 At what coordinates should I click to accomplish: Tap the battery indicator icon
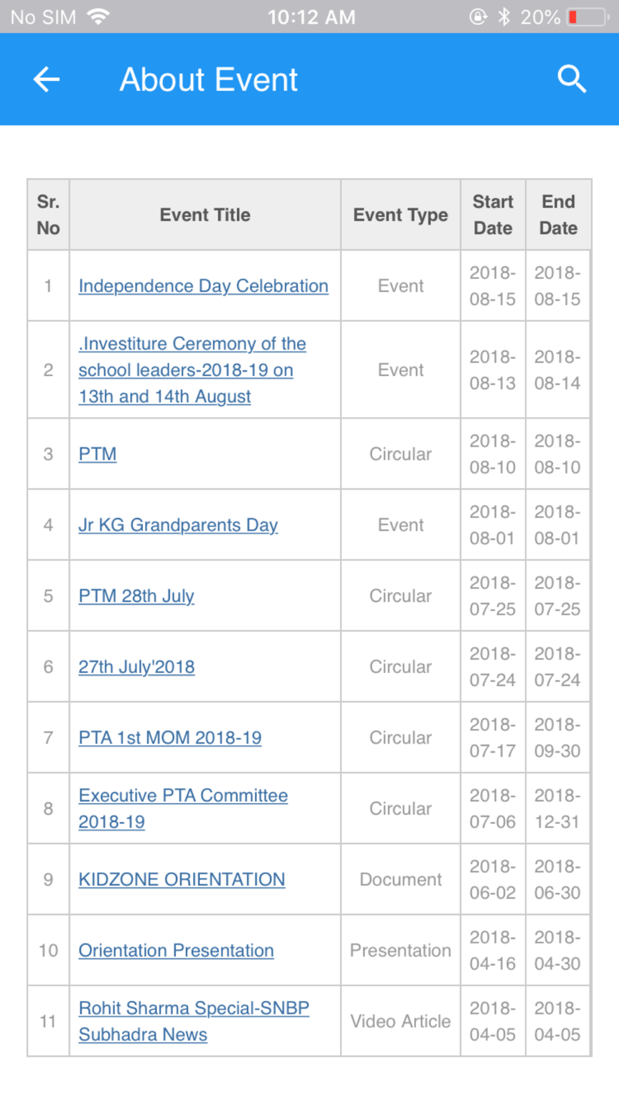pyautogui.click(x=587, y=17)
